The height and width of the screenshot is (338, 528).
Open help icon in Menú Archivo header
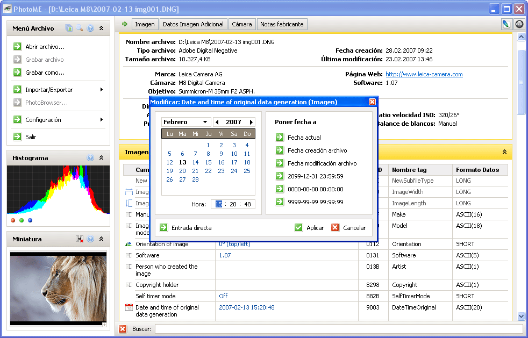click(90, 28)
